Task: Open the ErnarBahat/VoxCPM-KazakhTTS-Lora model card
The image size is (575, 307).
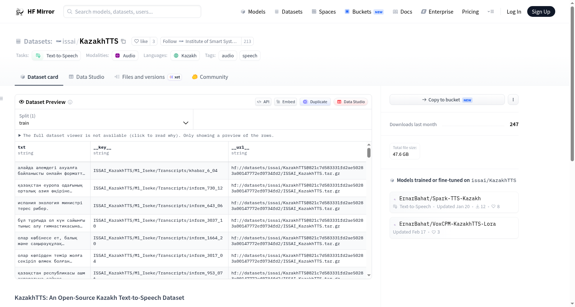Action: point(454,228)
